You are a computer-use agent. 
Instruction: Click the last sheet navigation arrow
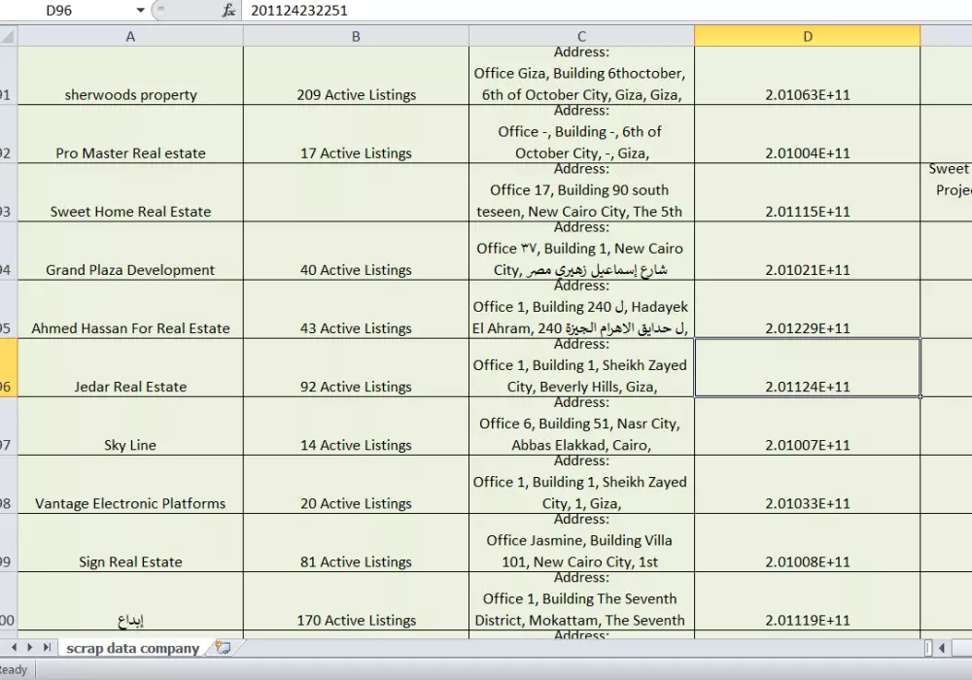[47, 647]
